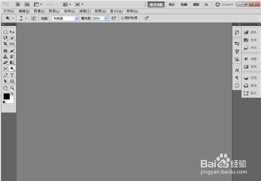The width and height of the screenshot is (261, 181).
Task: Open the CS Live dropdown
Action: click(x=224, y=4)
